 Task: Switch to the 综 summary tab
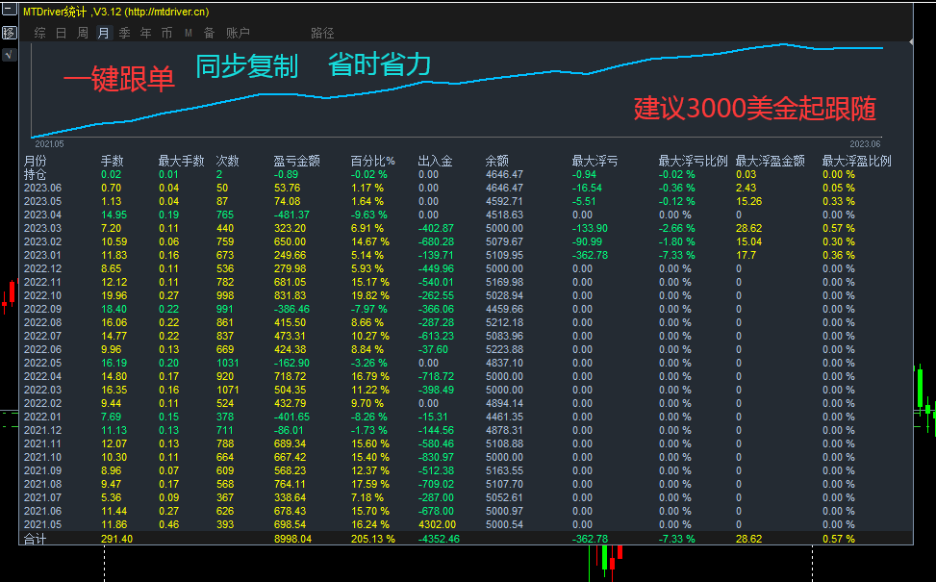pyautogui.click(x=40, y=33)
